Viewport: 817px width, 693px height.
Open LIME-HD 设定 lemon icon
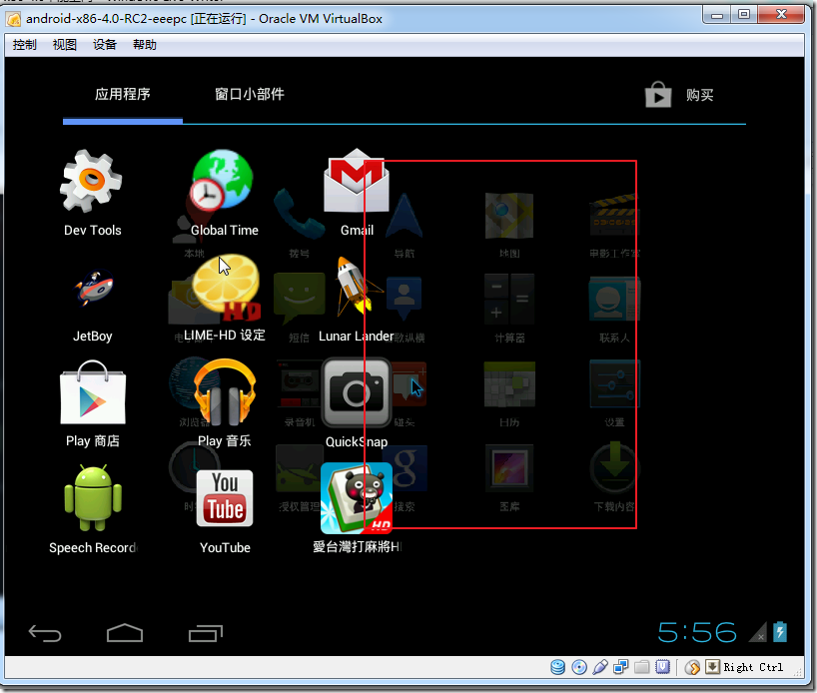226,288
